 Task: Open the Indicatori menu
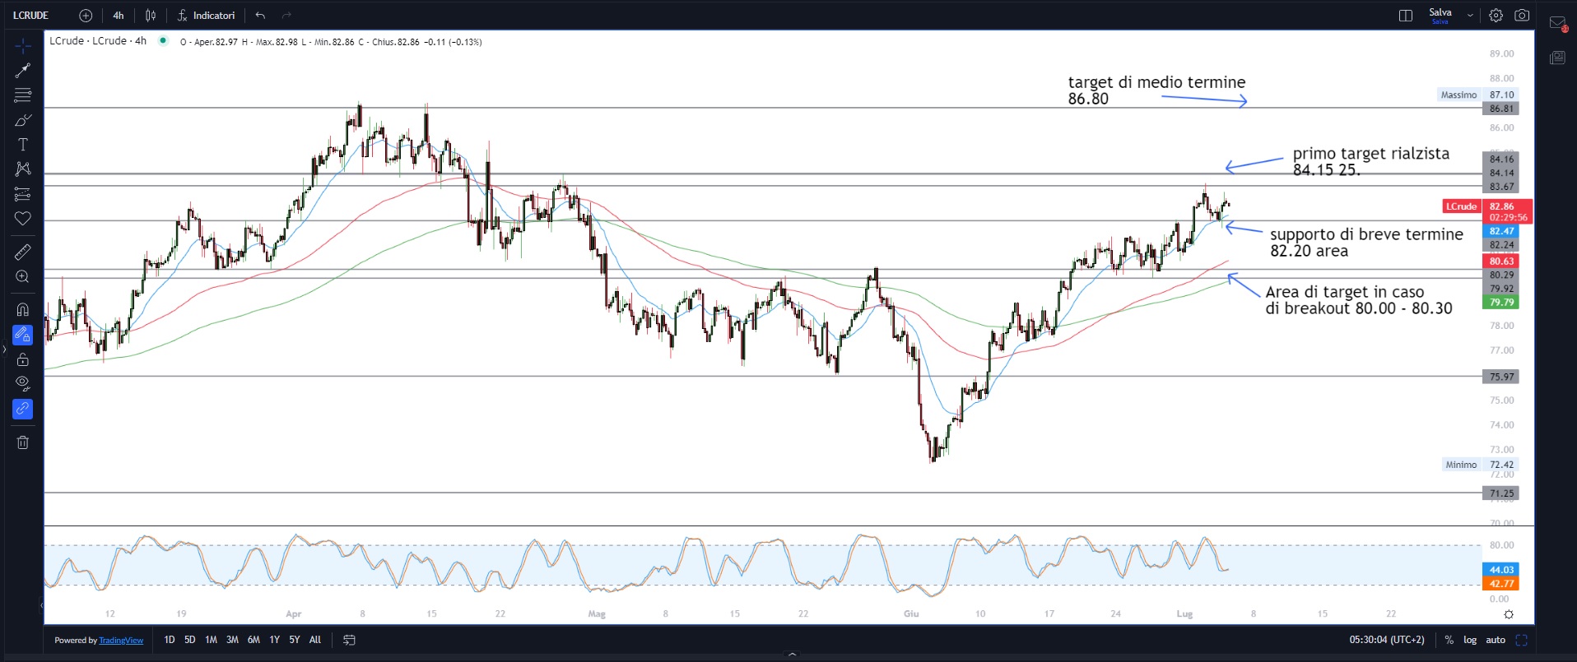(x=207, y=16)
